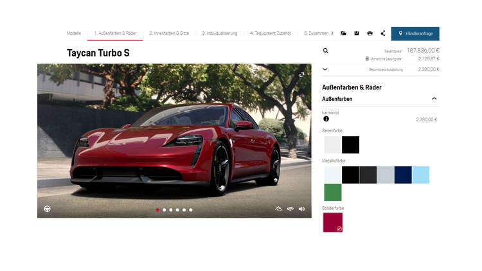Open the karminrot info icon
Image resolution: width=482 pixels, height=271 pixels.
(326, 119)
